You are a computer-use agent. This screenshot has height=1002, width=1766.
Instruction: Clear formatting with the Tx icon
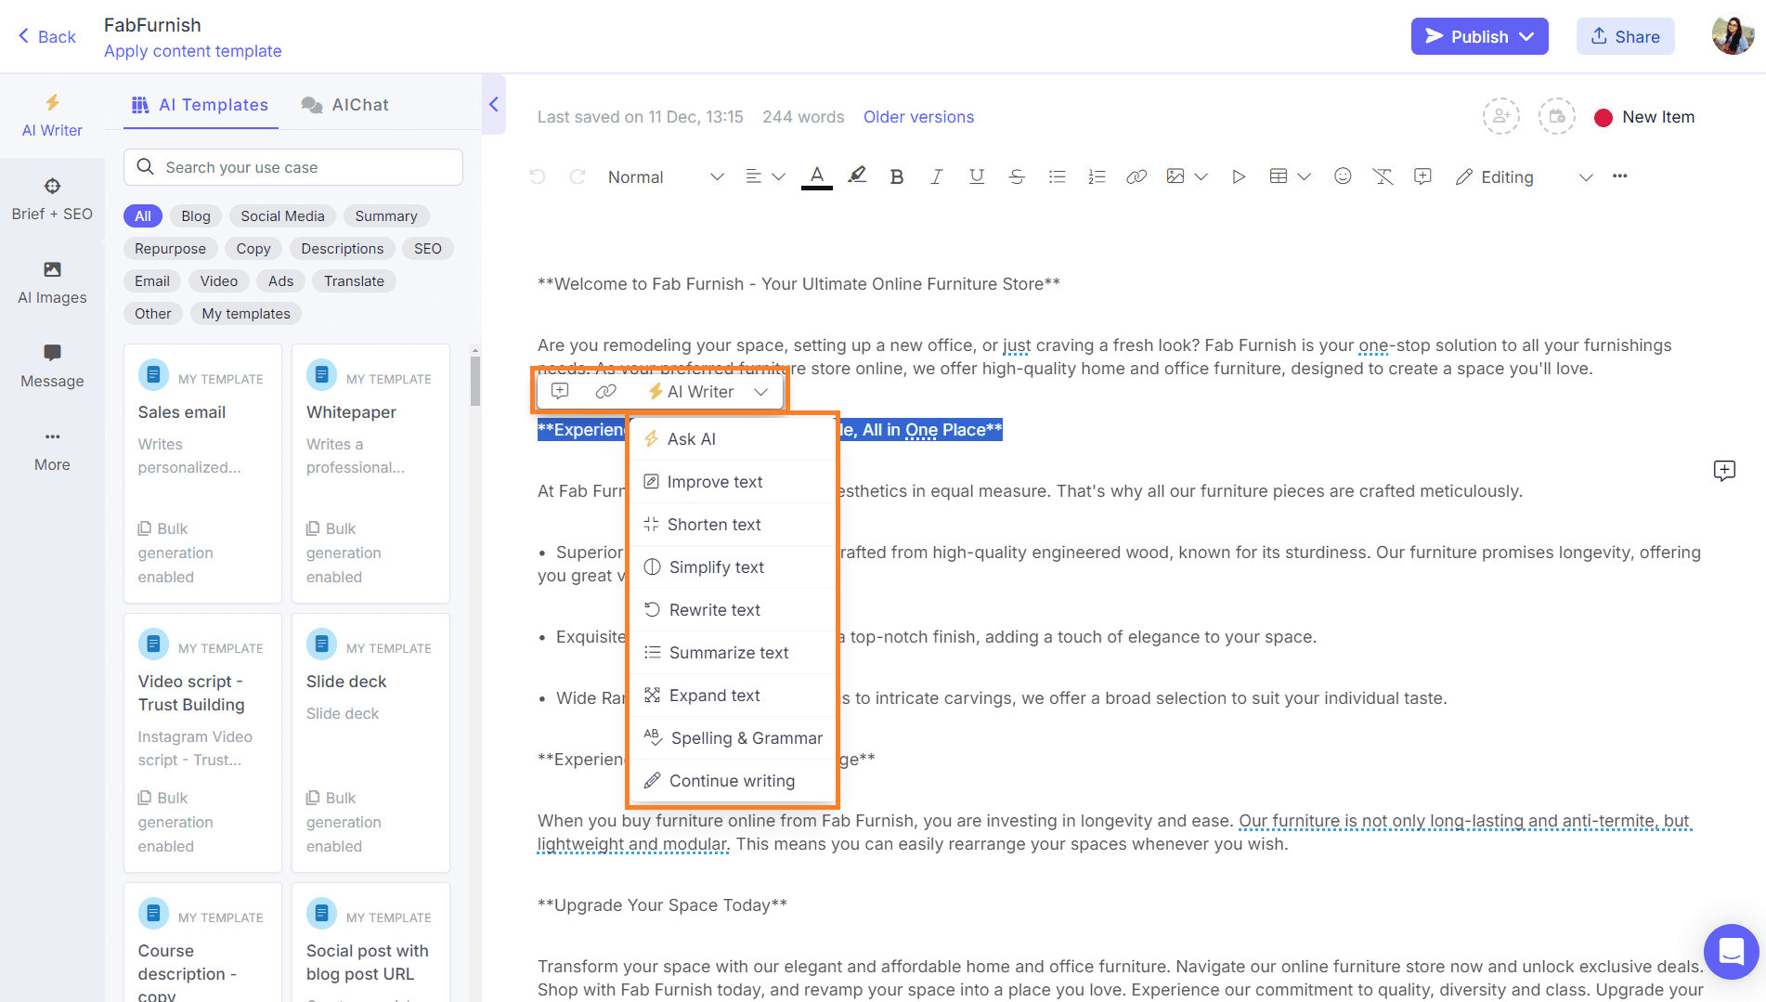coord(1383,176)
